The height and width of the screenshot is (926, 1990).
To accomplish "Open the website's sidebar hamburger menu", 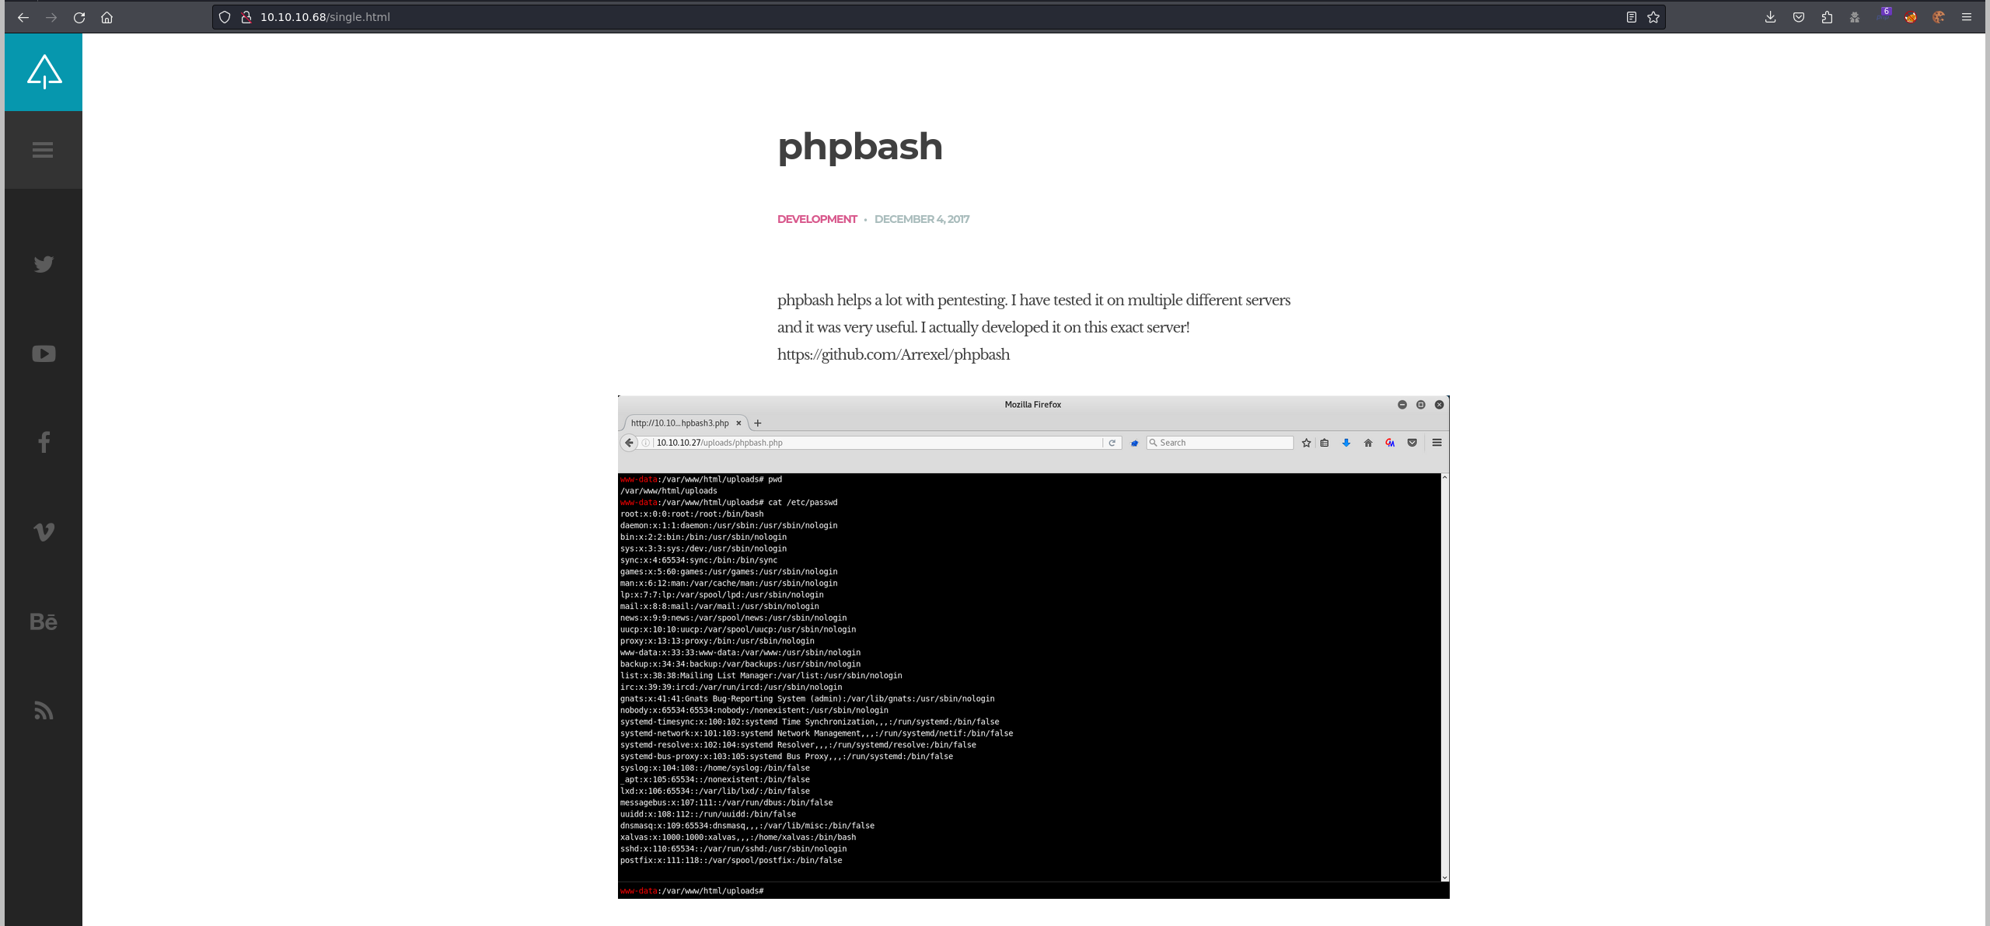I will 44,150.
